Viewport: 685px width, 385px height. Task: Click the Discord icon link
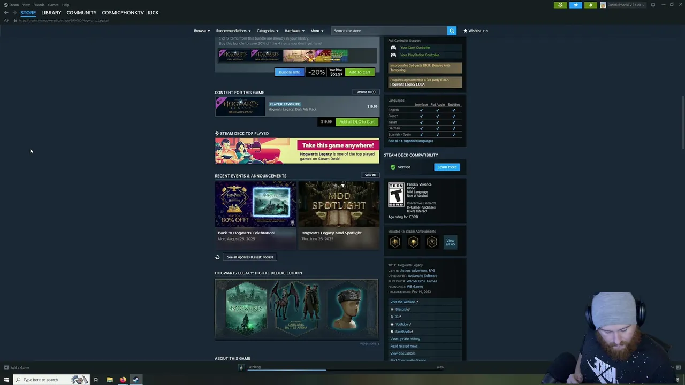click(392, 309)
